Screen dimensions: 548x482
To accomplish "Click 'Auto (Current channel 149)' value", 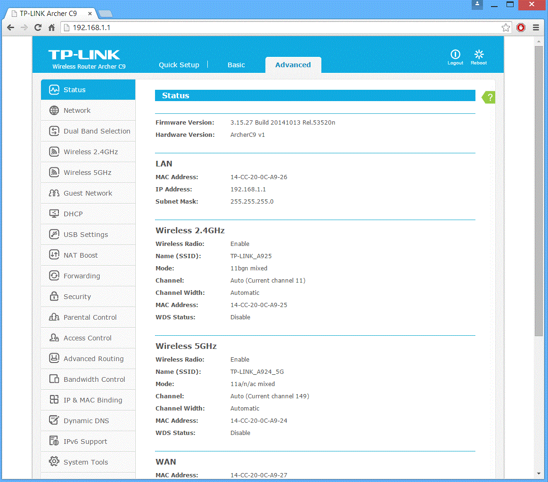I will 270,396.
